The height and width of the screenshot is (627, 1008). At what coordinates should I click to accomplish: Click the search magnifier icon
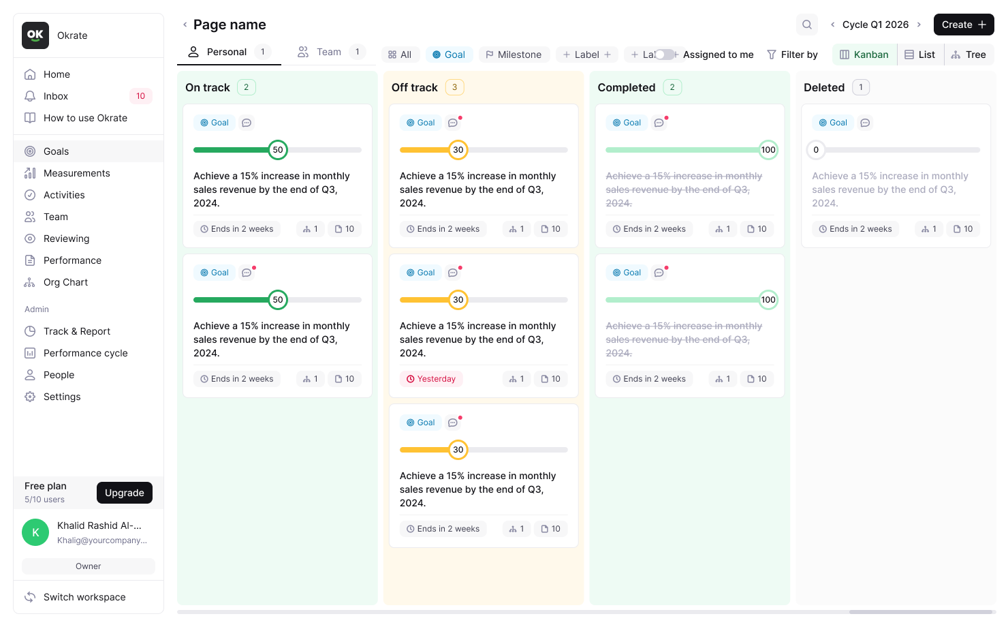(x=807, y=25)
